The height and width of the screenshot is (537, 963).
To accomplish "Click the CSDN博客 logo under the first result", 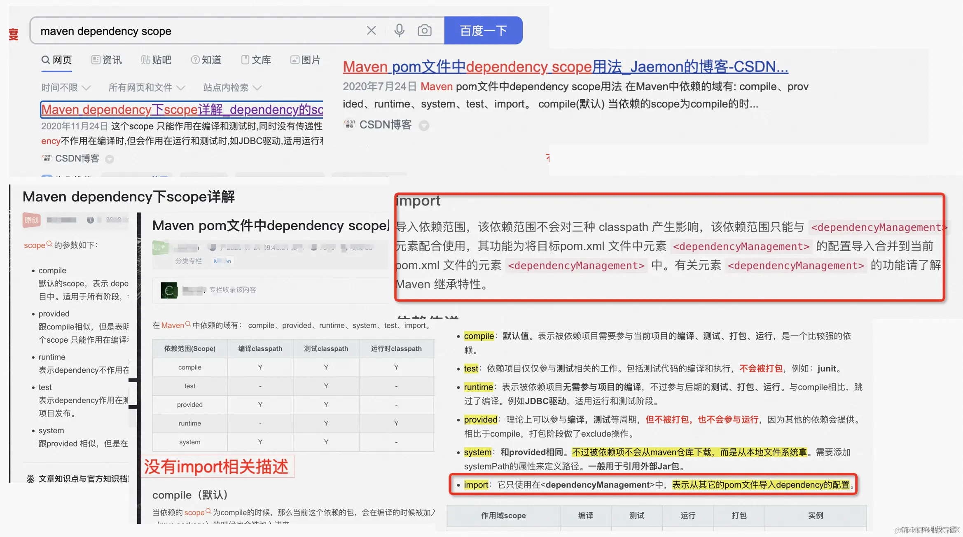I will click(47, 159).
